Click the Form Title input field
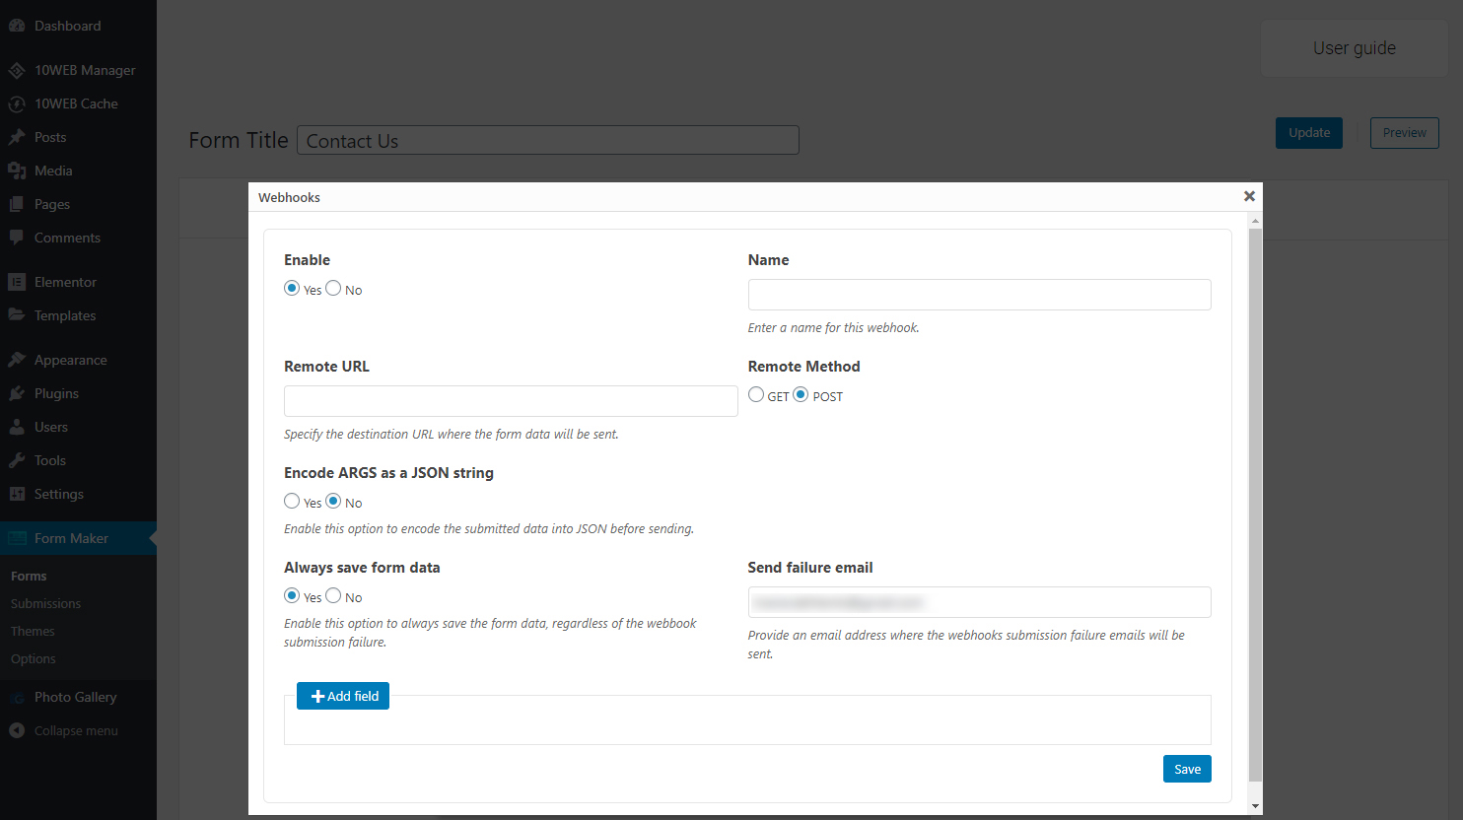1463x820 pixels. [547, 140]
